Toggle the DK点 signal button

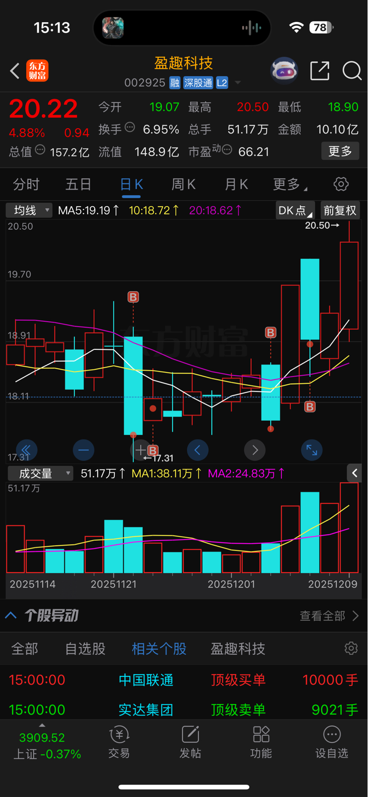[x=295, y=211]
